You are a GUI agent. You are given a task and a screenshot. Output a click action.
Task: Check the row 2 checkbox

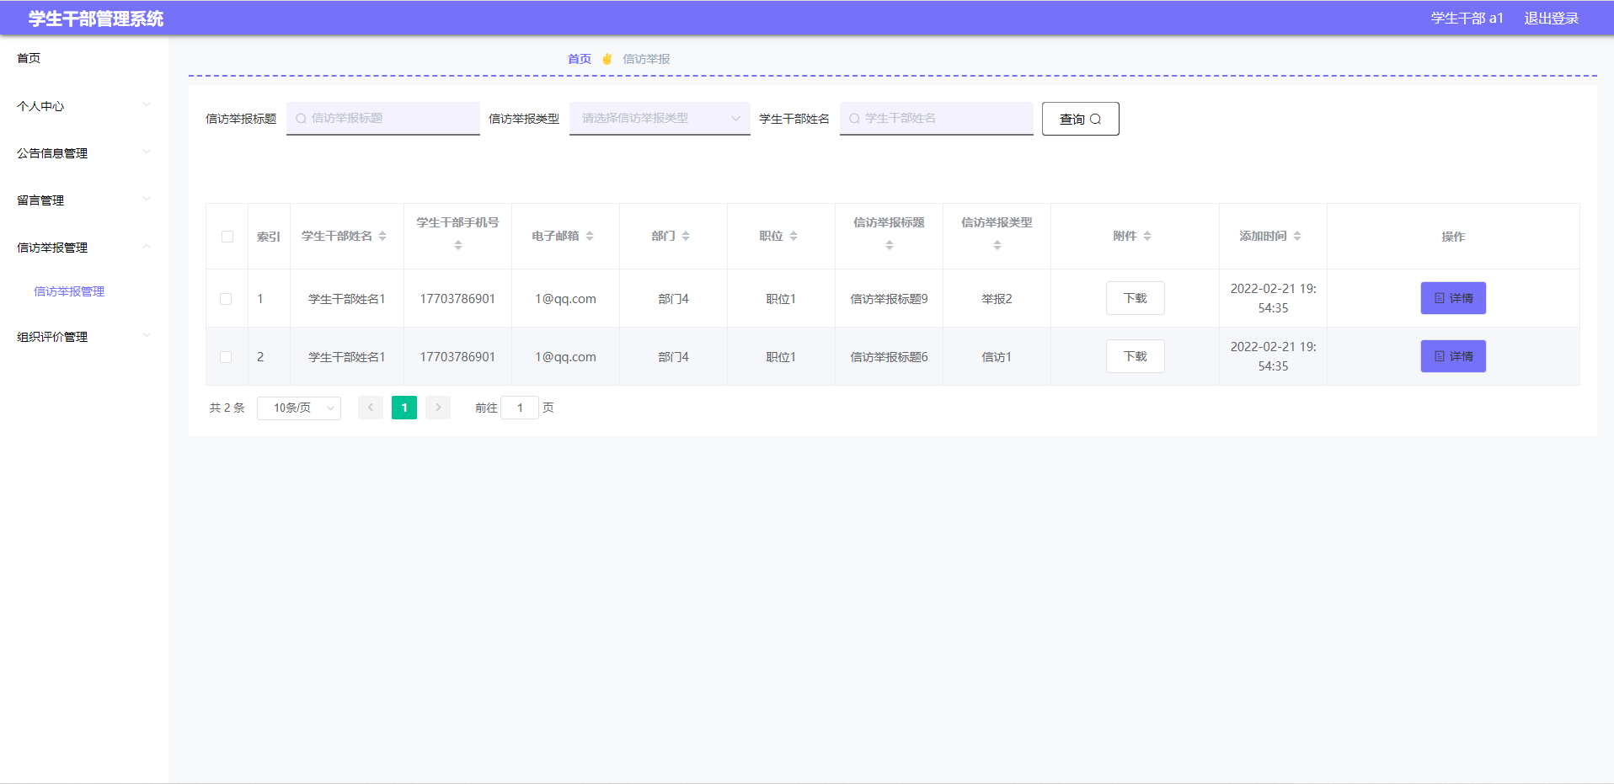tap(226, 357)
